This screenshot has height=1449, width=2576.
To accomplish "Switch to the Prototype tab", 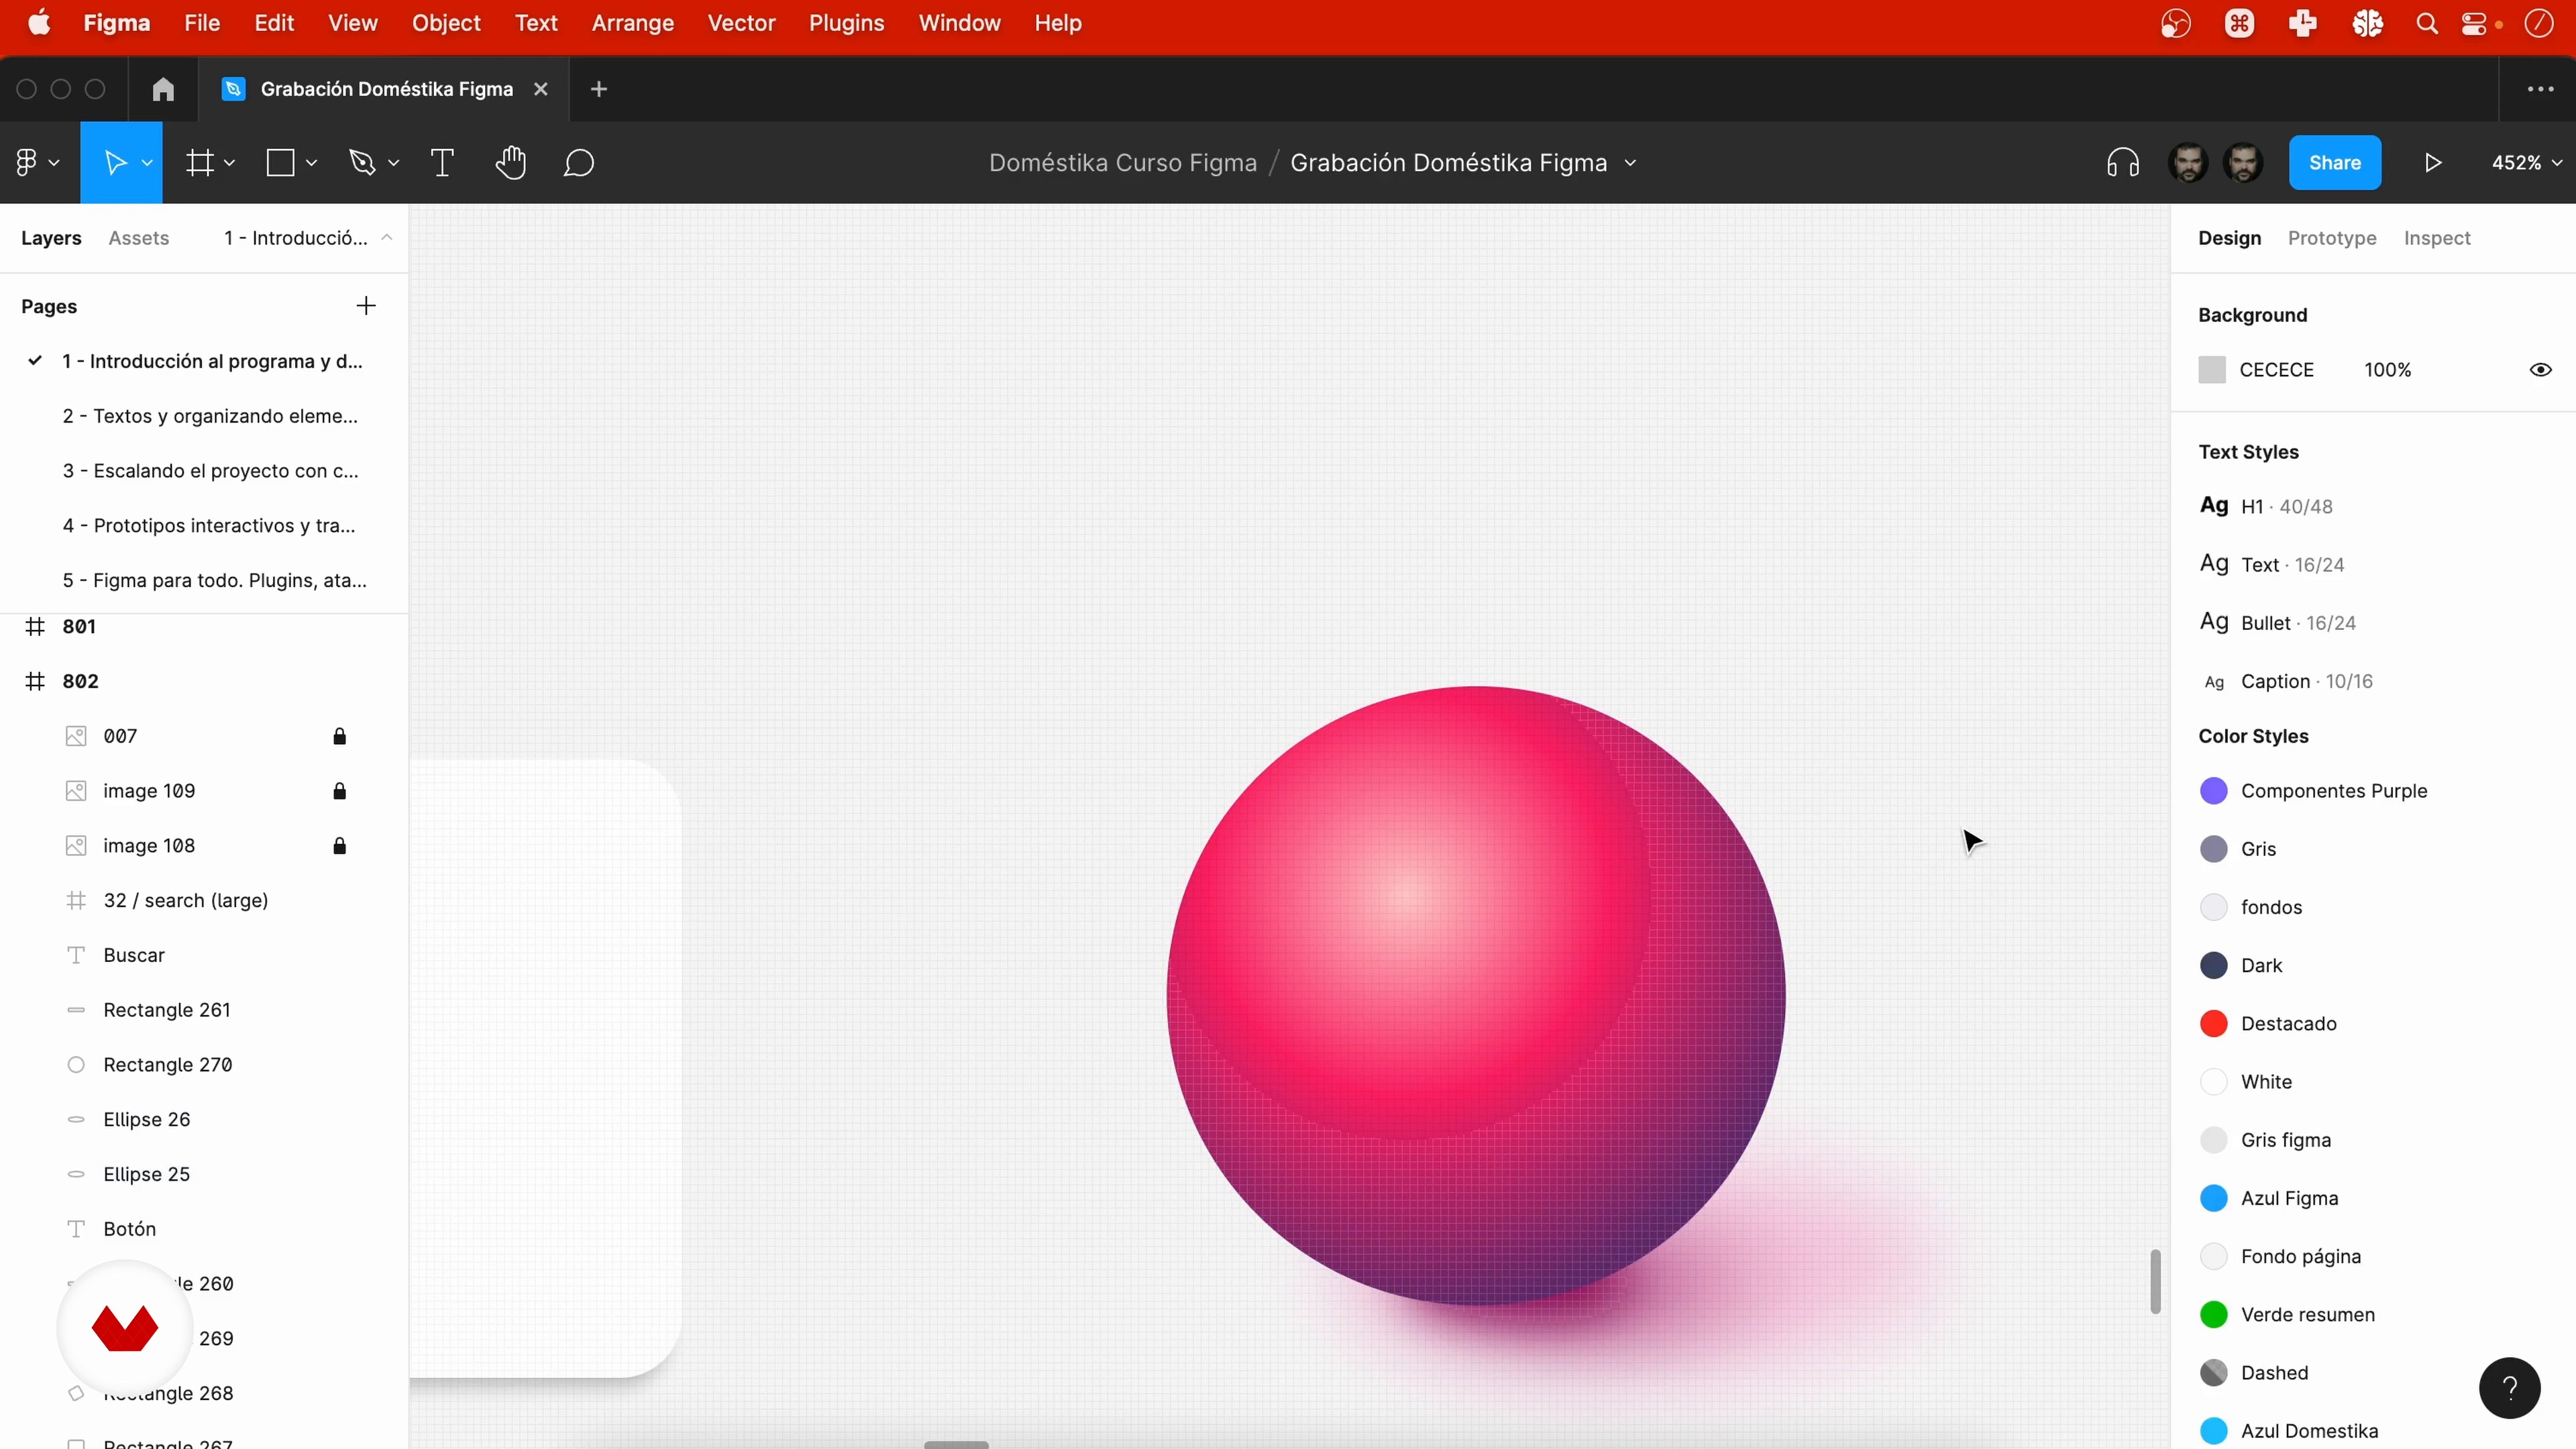I will pos(2331,238).
